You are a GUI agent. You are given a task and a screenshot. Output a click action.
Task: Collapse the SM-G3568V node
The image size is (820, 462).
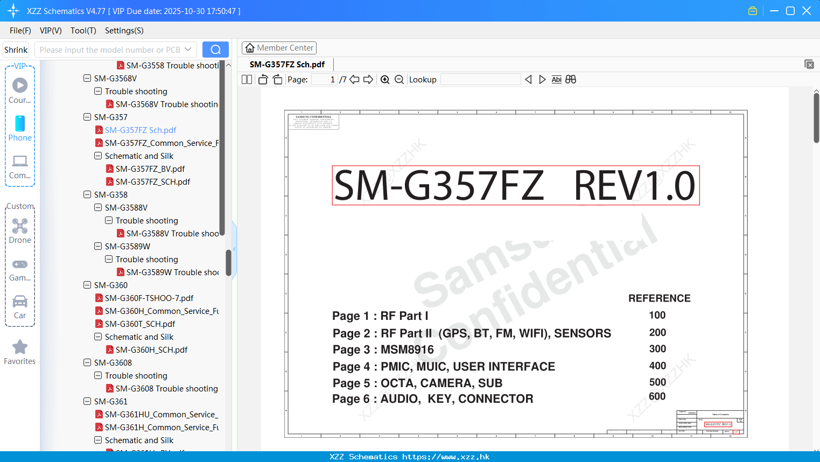[87, 78]
